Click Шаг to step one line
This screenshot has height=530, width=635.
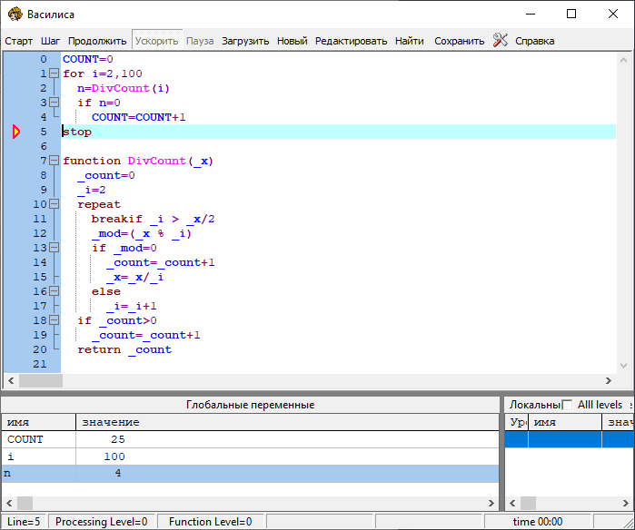click(51, 41)
